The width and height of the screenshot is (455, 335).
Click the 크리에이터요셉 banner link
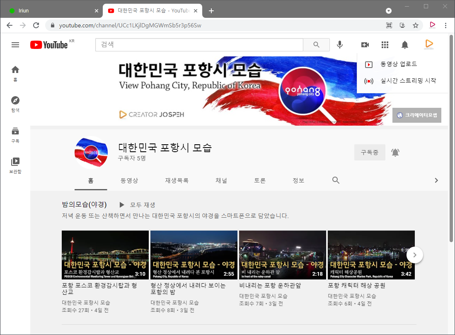click(x=417, y=115)
